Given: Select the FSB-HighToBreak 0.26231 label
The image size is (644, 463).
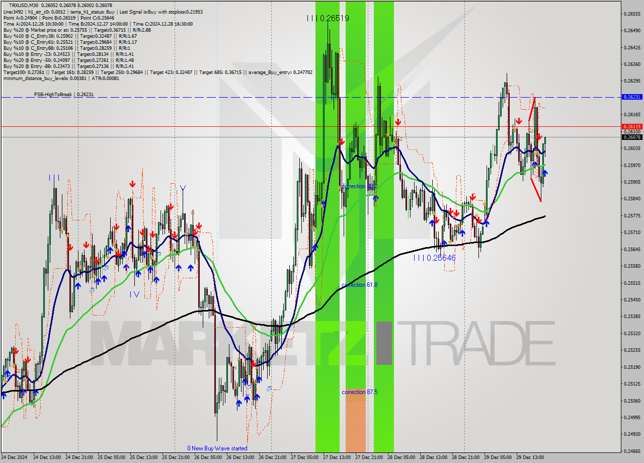Looking at the screenshot, I should pyautogui.click(x=64, y=95).
